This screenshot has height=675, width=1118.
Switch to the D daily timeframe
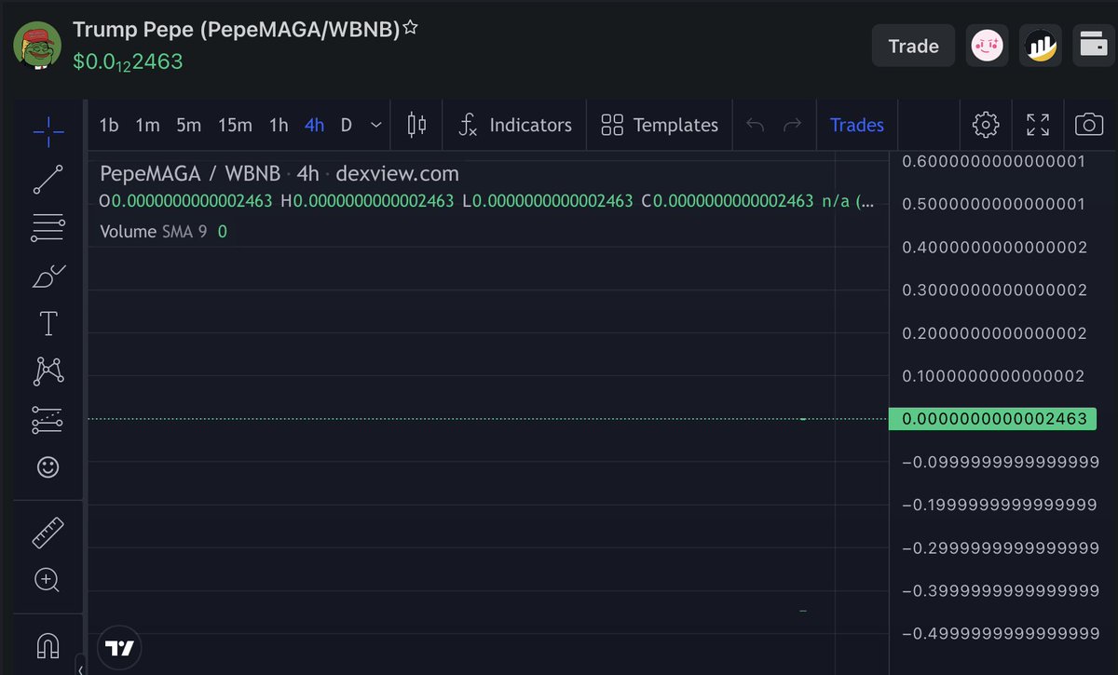click(347, 125)
